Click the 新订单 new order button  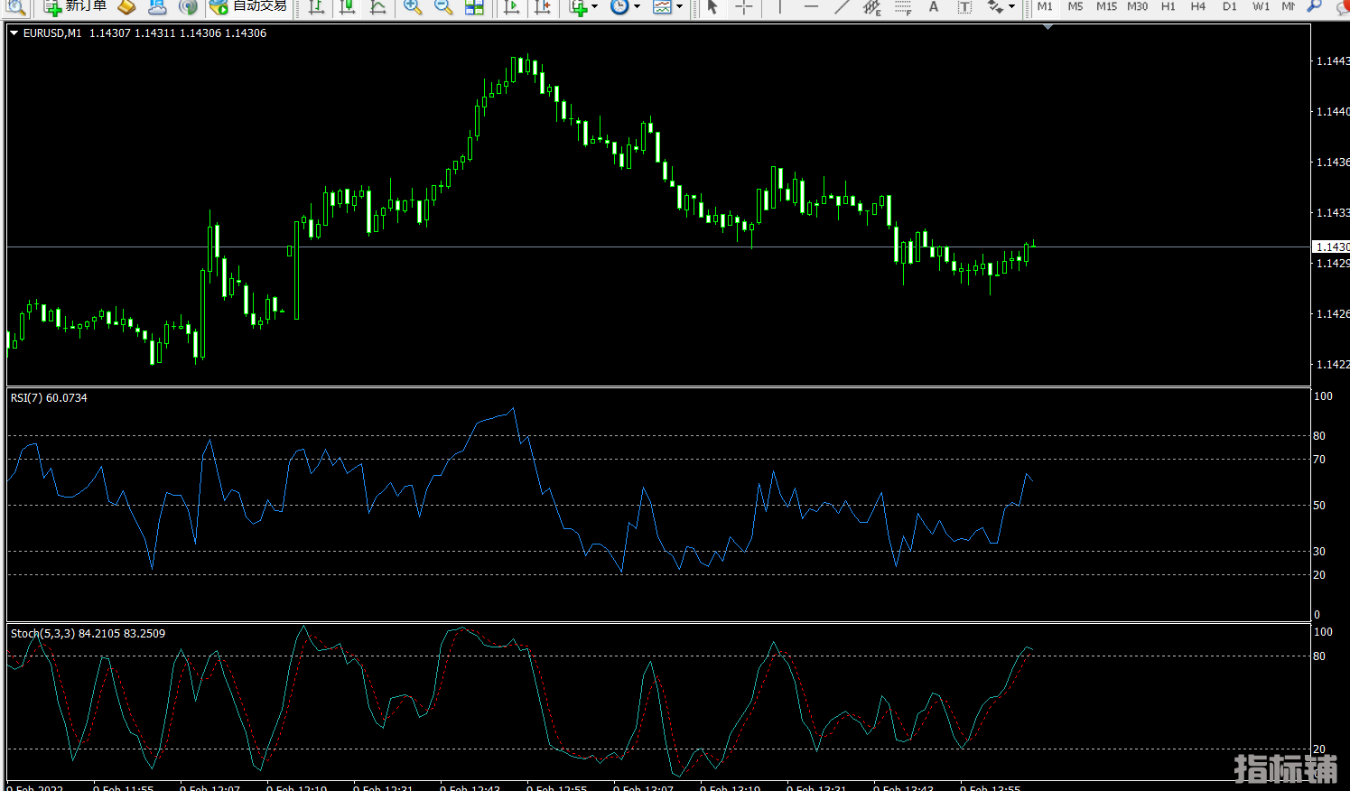pos(76,7)
